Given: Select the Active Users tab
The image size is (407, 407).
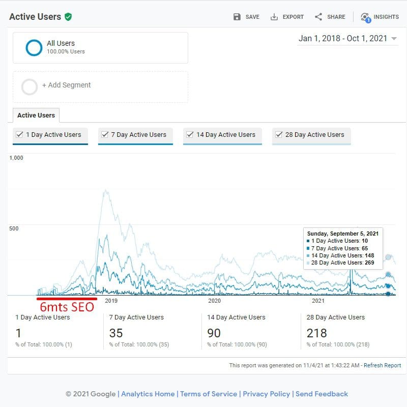Looking at the screenshot, I should point(36,115).
